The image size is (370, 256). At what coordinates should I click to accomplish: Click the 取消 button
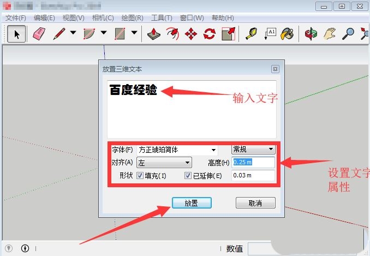pos(255,203)
